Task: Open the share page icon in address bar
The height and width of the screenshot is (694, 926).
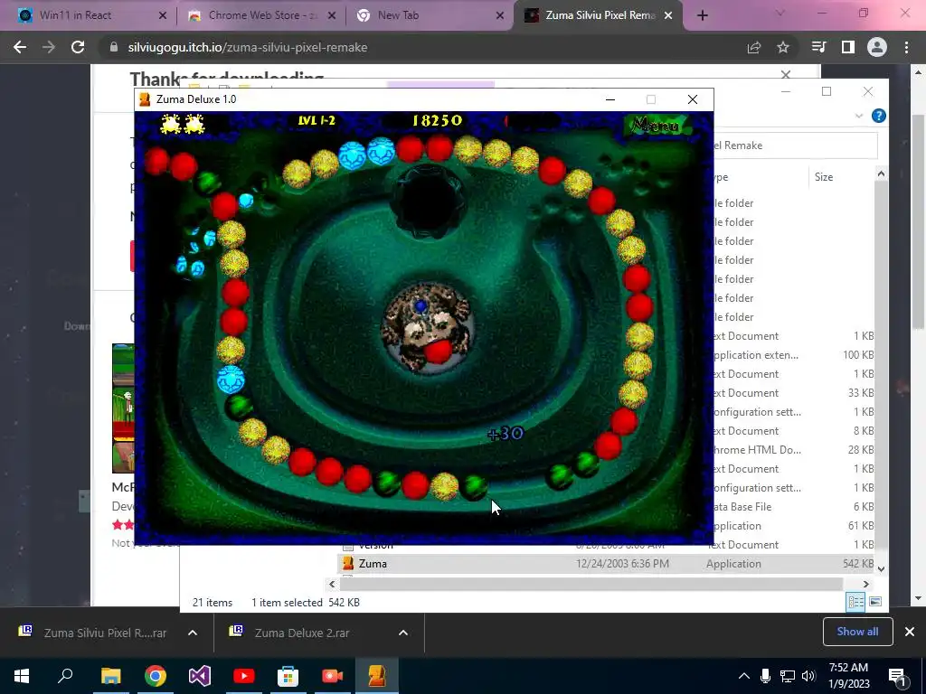Action: pos(754,47)
